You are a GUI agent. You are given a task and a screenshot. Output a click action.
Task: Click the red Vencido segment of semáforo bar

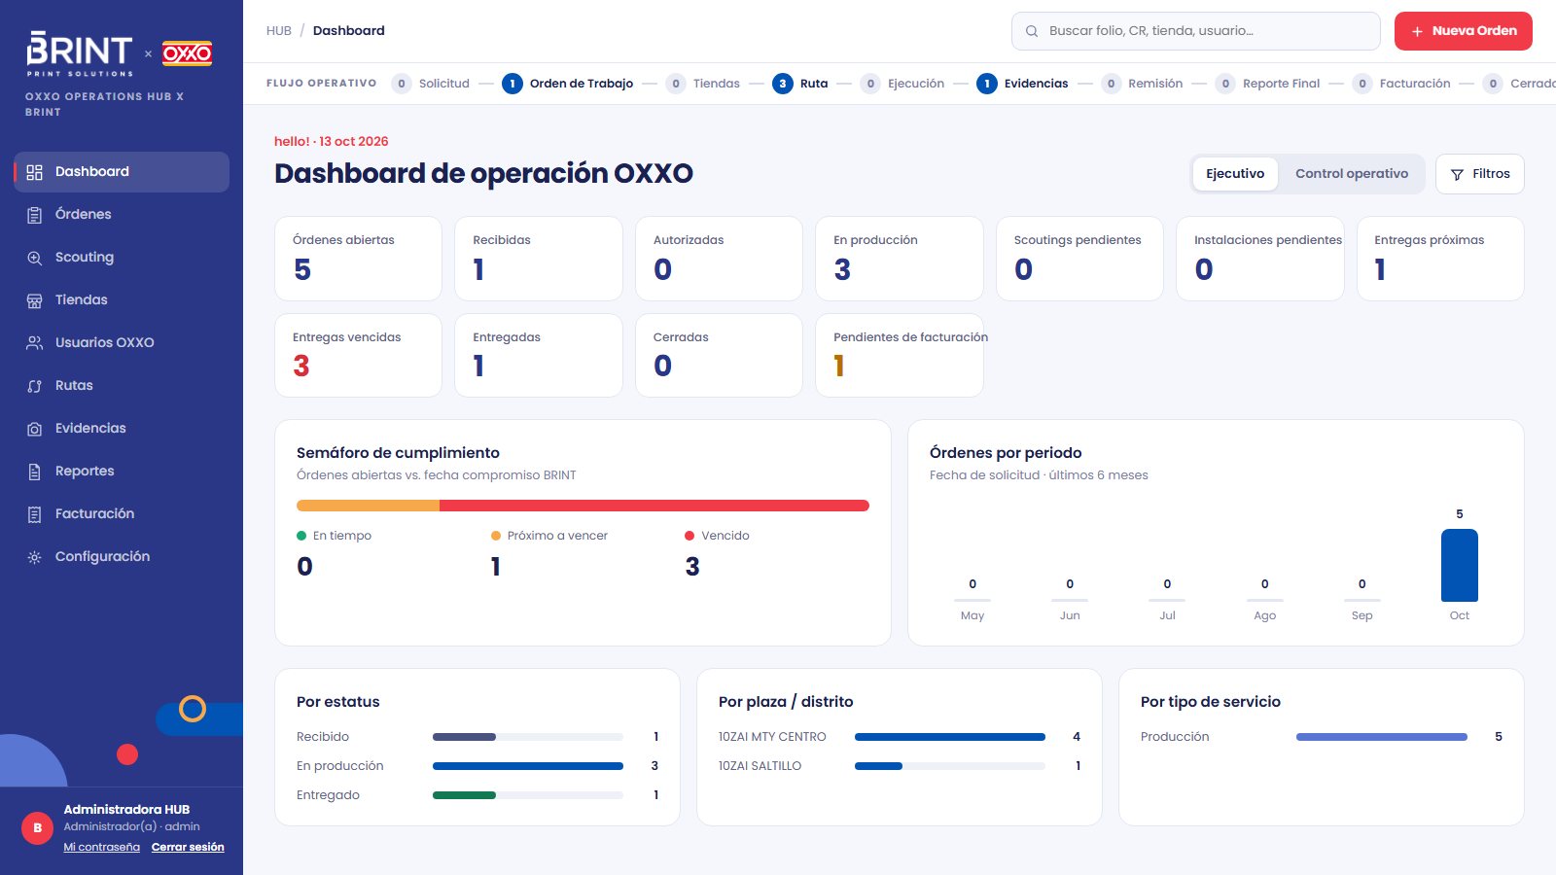(x=654, y=506)
